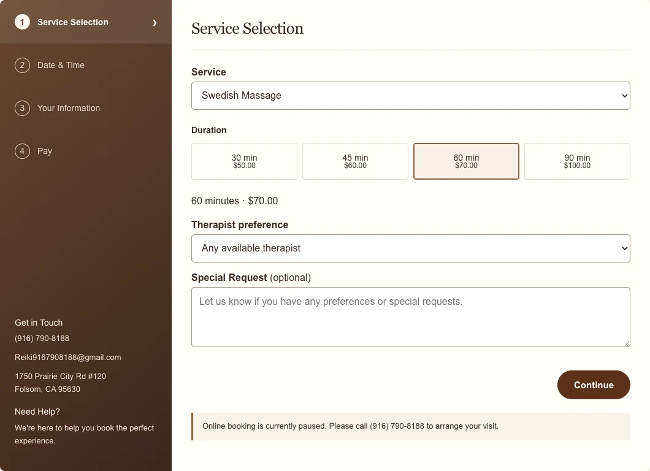Go to the Date & Time step

(86, 65)
